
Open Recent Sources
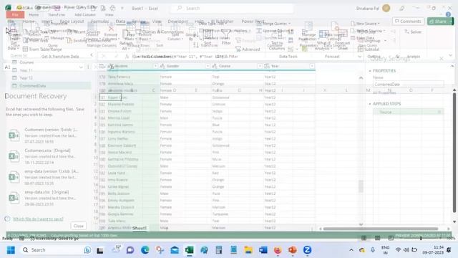84,32
